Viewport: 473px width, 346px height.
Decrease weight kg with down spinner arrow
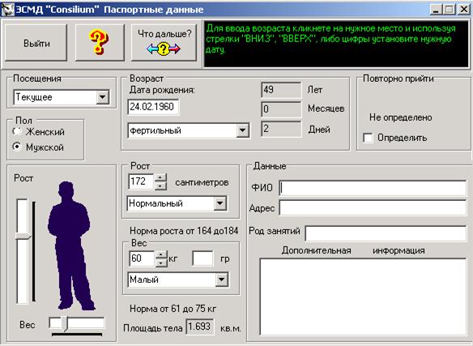[161, 263]
